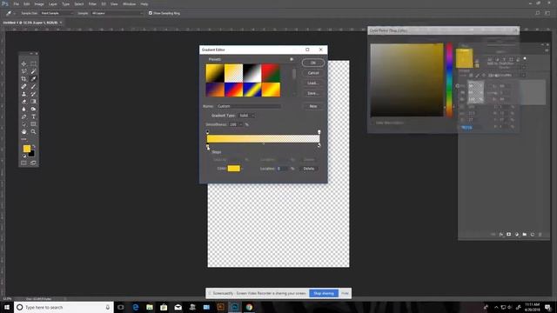
Task: Open the Layer menu
Action: pyautogui.click(x=52, y=3)
